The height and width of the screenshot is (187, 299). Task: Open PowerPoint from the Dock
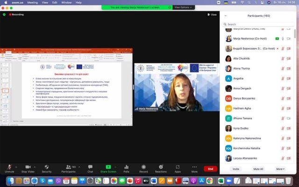[130, 180]
